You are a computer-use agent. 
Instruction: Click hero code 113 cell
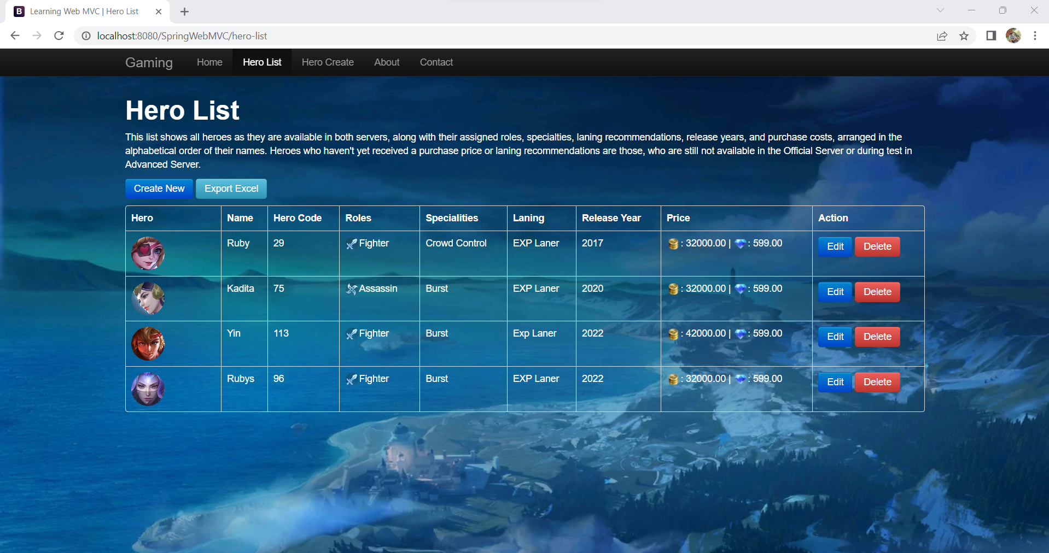[x=303, y=344]
